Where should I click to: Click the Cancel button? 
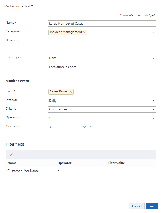pos(137,206)
